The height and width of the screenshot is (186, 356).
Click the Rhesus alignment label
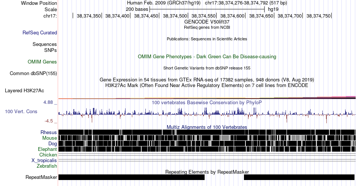pos(49,132)
